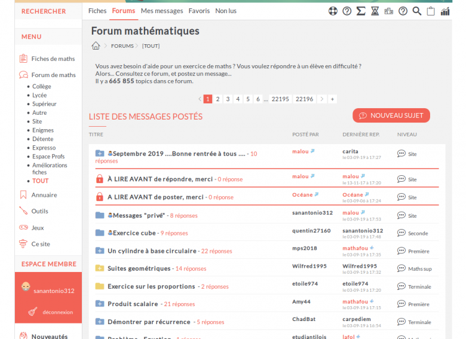Jump to last page 22196
466x339 pixels.
pos(304,99)
